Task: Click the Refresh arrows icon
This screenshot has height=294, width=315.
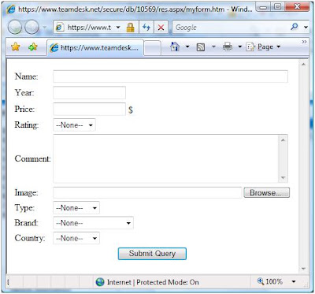Action: [146, 28]
